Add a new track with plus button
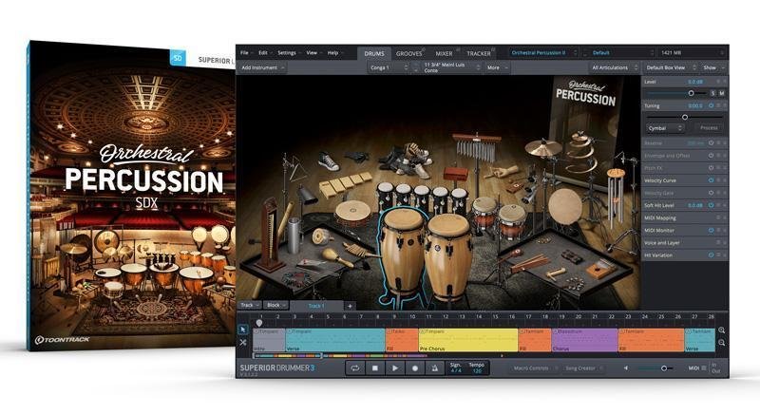Viewport: 760px width, 415px height. 350,306
